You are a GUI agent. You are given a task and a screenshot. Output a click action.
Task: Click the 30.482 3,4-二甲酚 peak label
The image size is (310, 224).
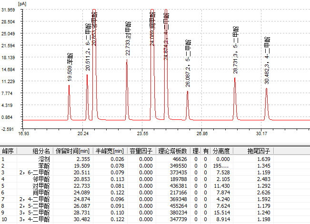pyautogui.click(x=267, y=60)
